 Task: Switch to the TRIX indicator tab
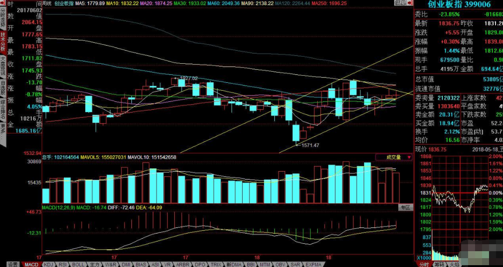pyautogui.click(x=216, y=264)
